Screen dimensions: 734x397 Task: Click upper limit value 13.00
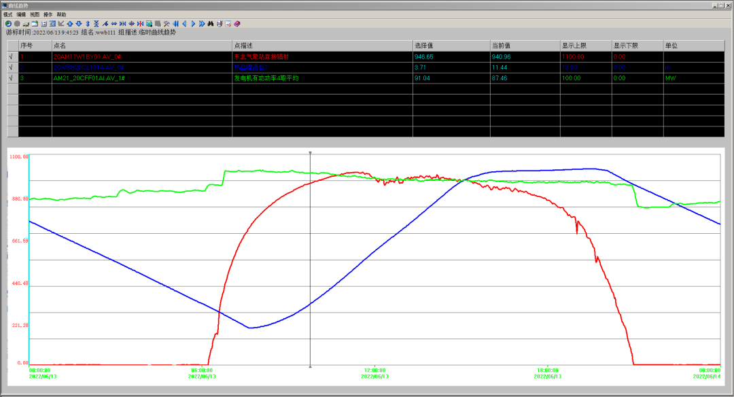[x=570, y=67]
